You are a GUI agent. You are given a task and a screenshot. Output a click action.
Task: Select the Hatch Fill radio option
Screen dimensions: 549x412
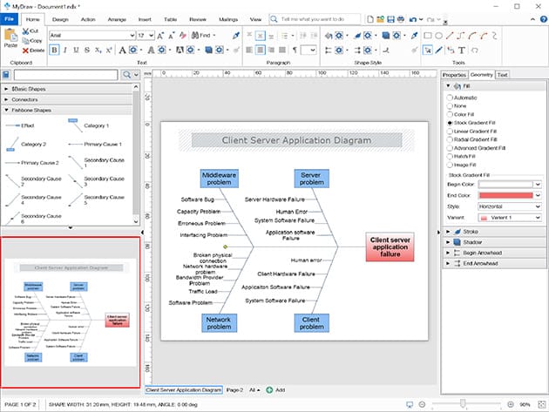pyautogui.click(x=450, y=155)
